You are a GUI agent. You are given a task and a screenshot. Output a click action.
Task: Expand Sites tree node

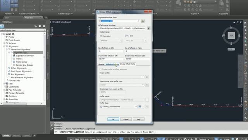coord(4,84)
